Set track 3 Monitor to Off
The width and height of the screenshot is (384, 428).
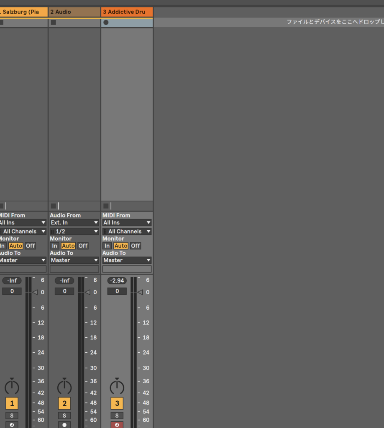point(136,246)
